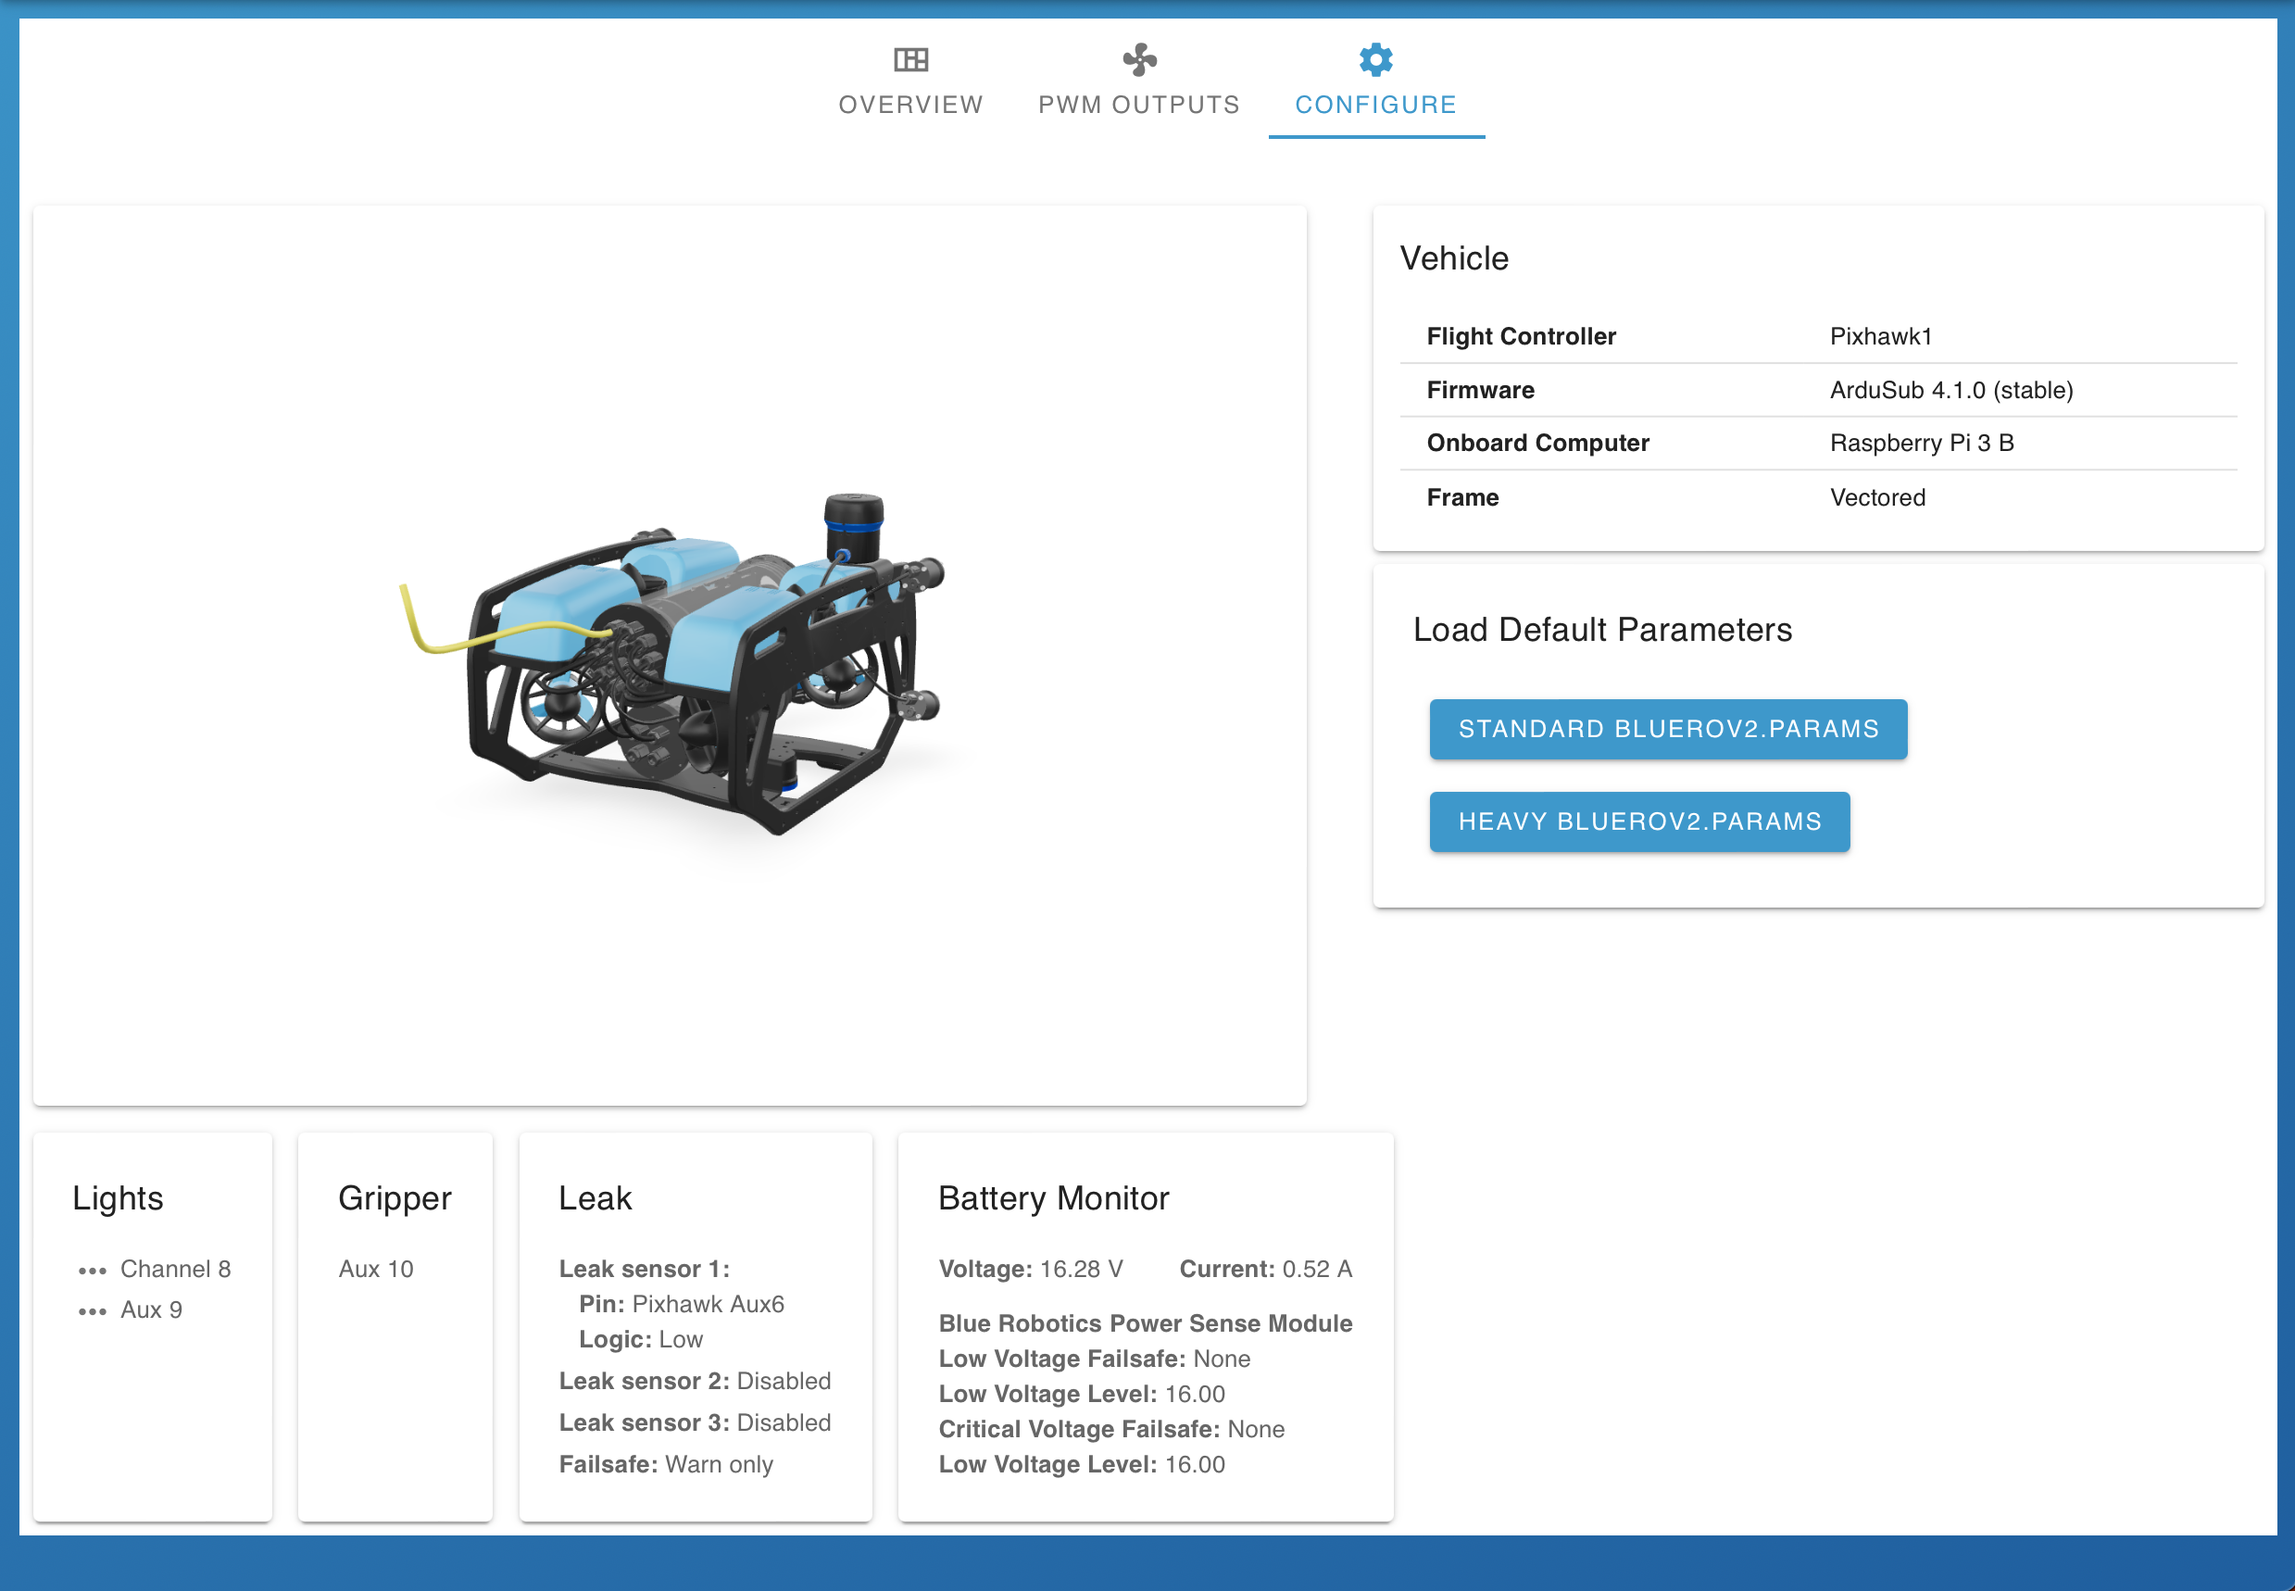Click the Raspberry Pi 3 B value

click(1921, 443)
